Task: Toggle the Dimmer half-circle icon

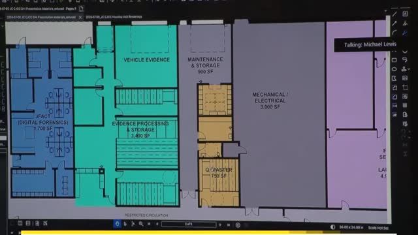Action: click(332, 227)
